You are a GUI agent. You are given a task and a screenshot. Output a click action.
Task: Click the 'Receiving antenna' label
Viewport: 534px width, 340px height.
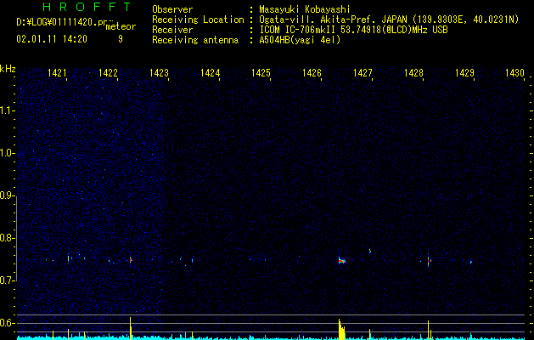(195, 40)
